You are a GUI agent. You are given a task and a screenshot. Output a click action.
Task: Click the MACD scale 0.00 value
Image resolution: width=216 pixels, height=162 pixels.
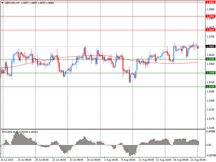tap(209, 145)
